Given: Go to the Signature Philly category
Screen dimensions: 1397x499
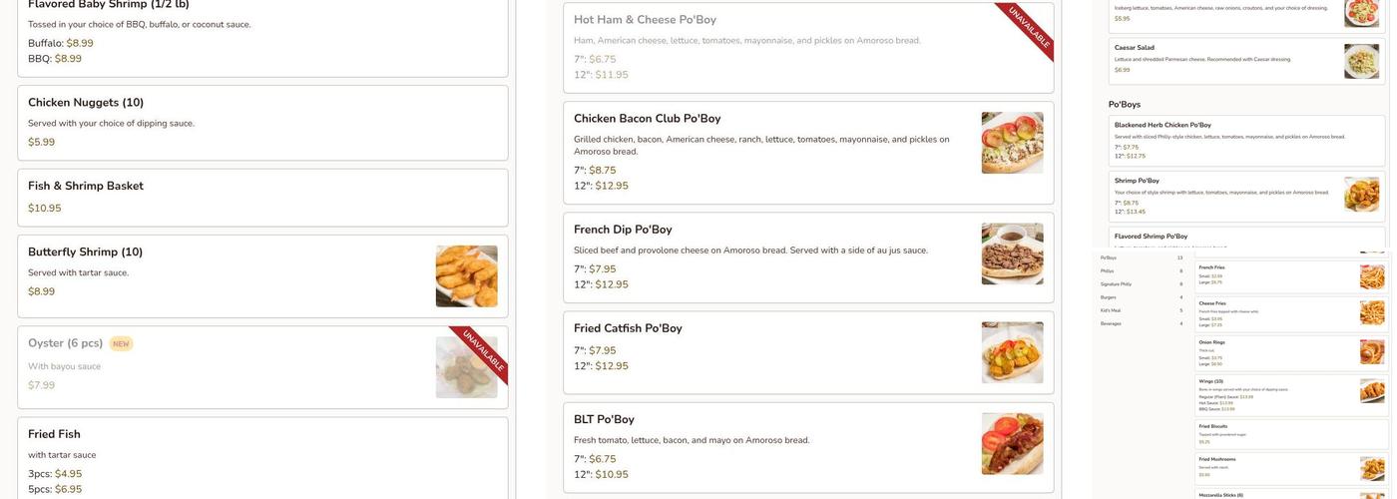Looking at the screenshot, I should point(1116,284).
